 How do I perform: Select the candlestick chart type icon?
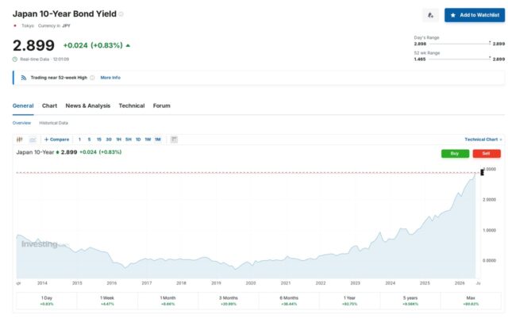pos(19,140)
